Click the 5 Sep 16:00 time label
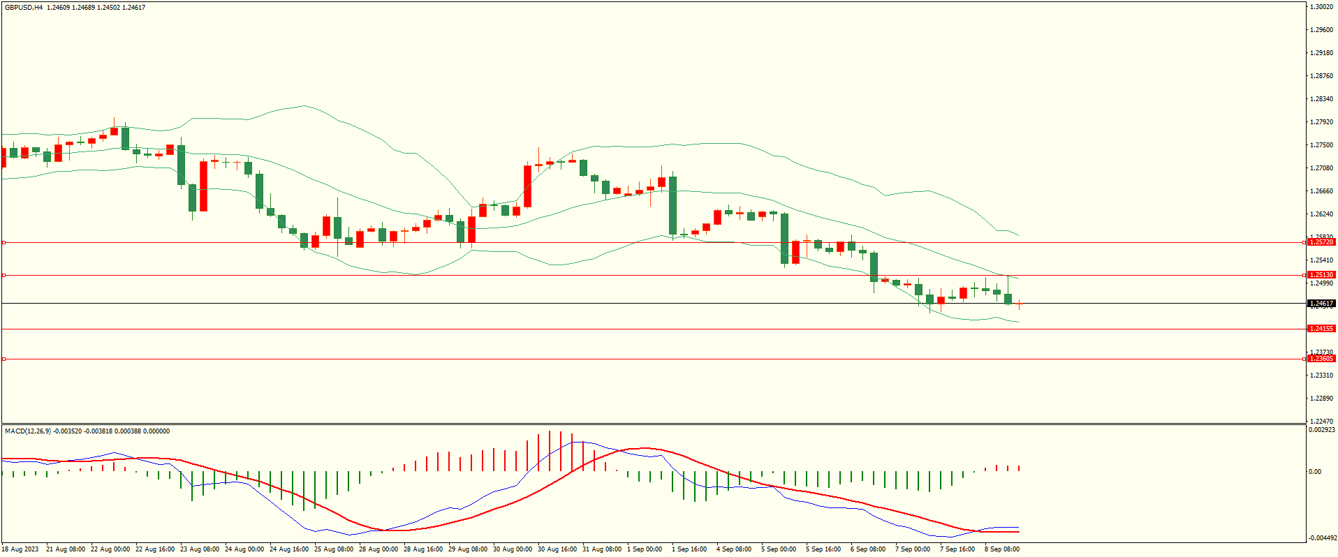1338x557 pixels. (823, 549)
